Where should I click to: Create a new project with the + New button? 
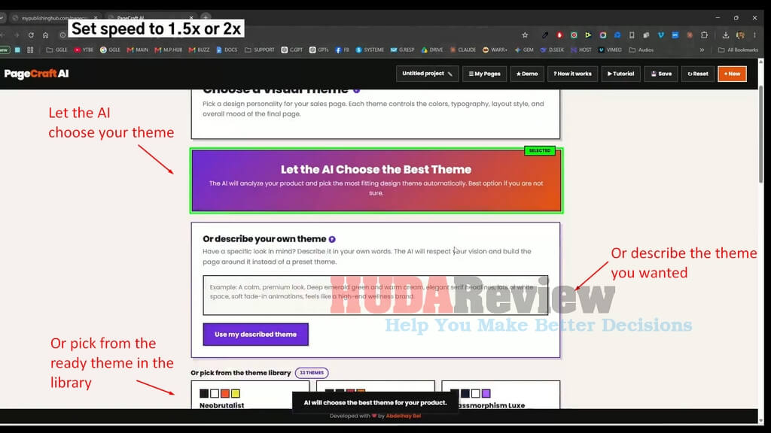pyautogui.click(x=732, y=74)
